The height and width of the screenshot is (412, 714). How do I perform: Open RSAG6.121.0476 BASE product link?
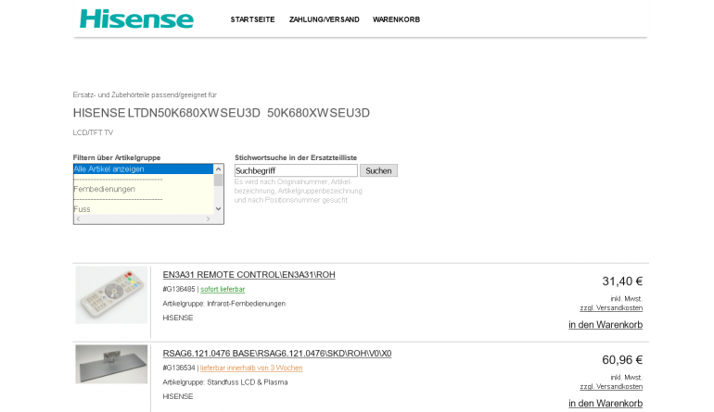[x=277, y=354]
